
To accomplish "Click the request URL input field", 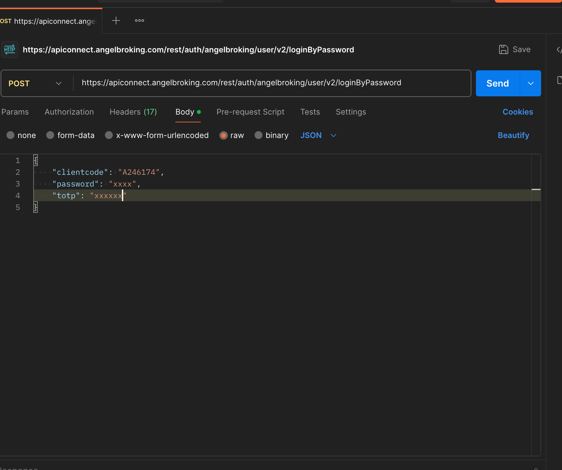I will click(272, 83).
